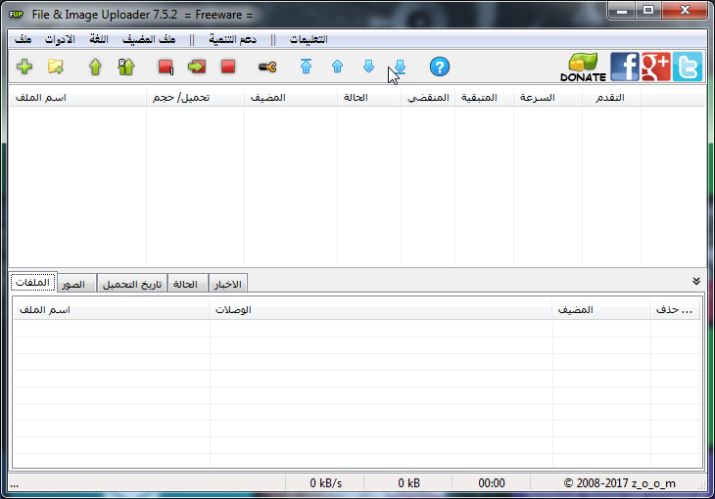This screenshot has width=715, height=499.
Task: Click the DONATE button
Action: tap(583, 68)
